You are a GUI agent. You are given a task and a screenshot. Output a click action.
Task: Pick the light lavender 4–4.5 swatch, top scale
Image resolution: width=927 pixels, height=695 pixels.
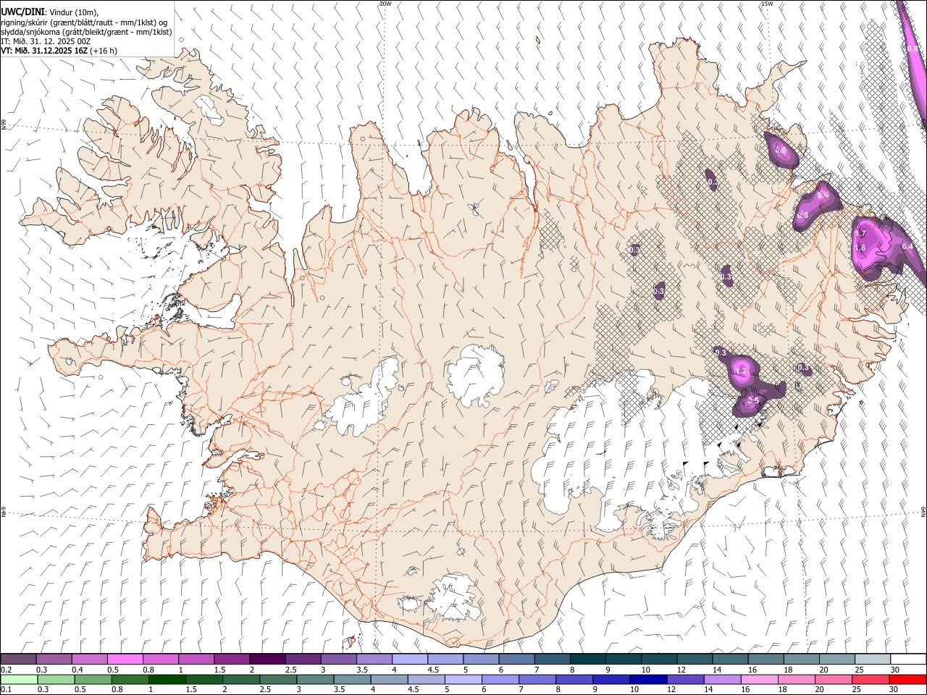pyautogui.click(x=409, y=660)
